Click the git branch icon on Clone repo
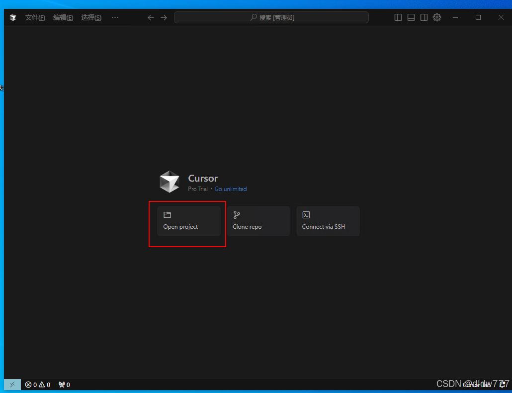Viewport: 512px width, 393px height. tap(237, 215)
